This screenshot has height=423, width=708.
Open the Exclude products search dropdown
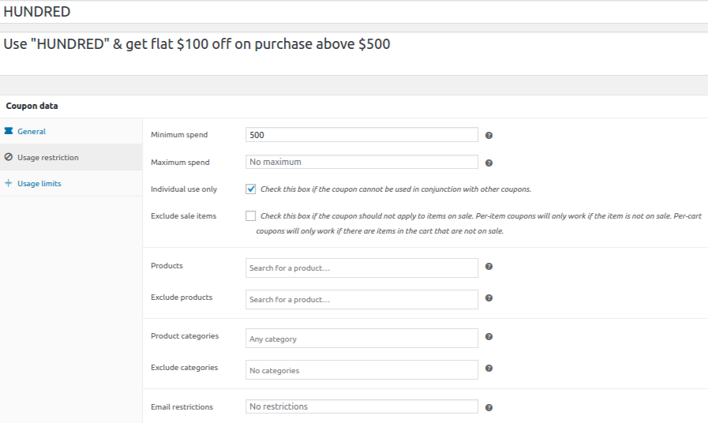[x=361, y=300]
